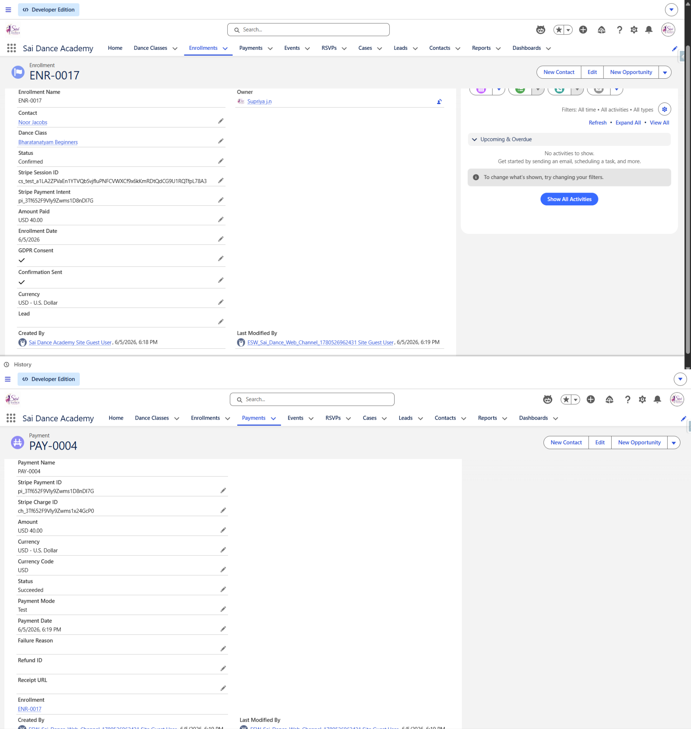Click the notifications bell in the bottom window

[x=657, y=399]
